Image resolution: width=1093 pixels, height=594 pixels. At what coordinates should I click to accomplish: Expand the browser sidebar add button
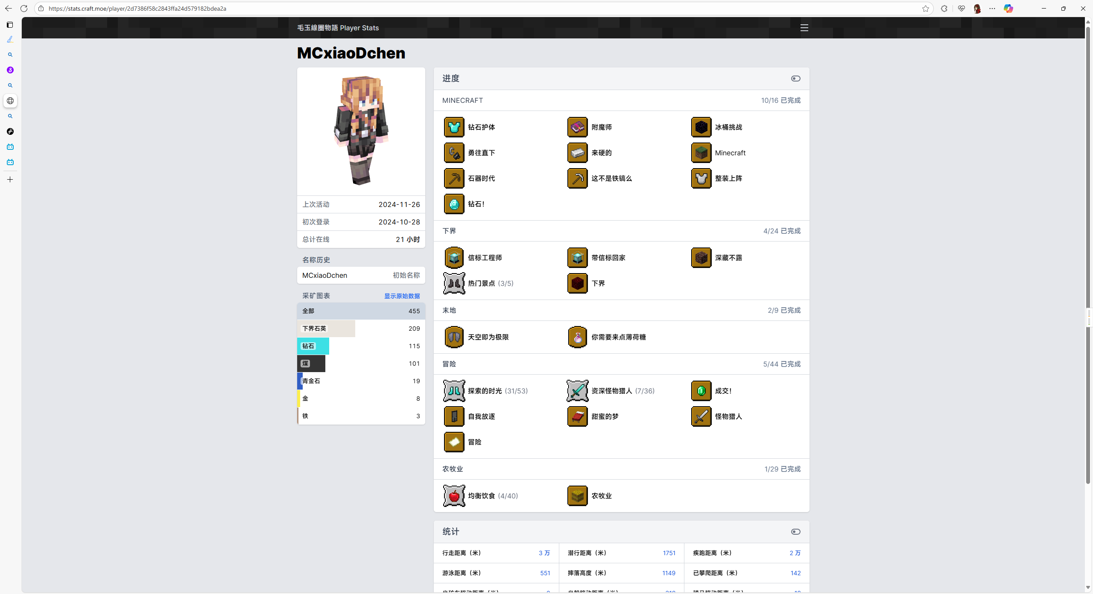click(x=10, y=180)
